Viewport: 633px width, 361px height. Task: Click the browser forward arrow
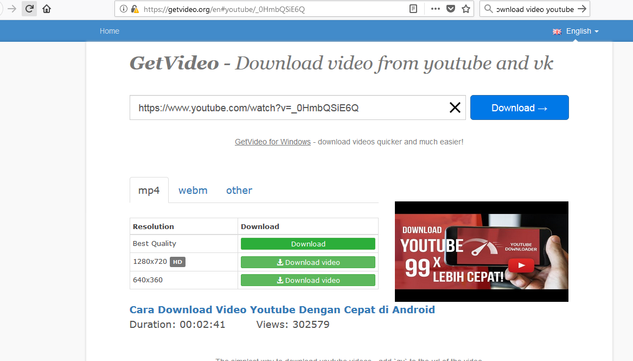[x=12, y=9]
